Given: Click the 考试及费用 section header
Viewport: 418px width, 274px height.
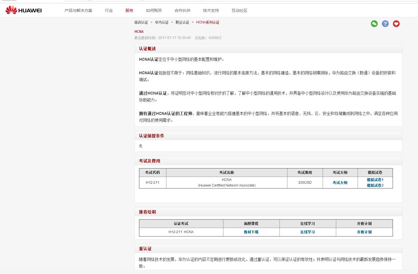Looking at the screenshot, I should pos(269,161).
